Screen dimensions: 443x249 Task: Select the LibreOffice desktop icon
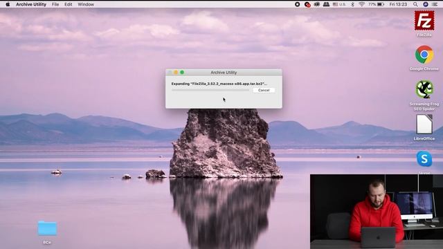click(424, 124)
